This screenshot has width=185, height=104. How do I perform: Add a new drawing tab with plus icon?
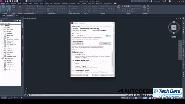pos(17,16)
